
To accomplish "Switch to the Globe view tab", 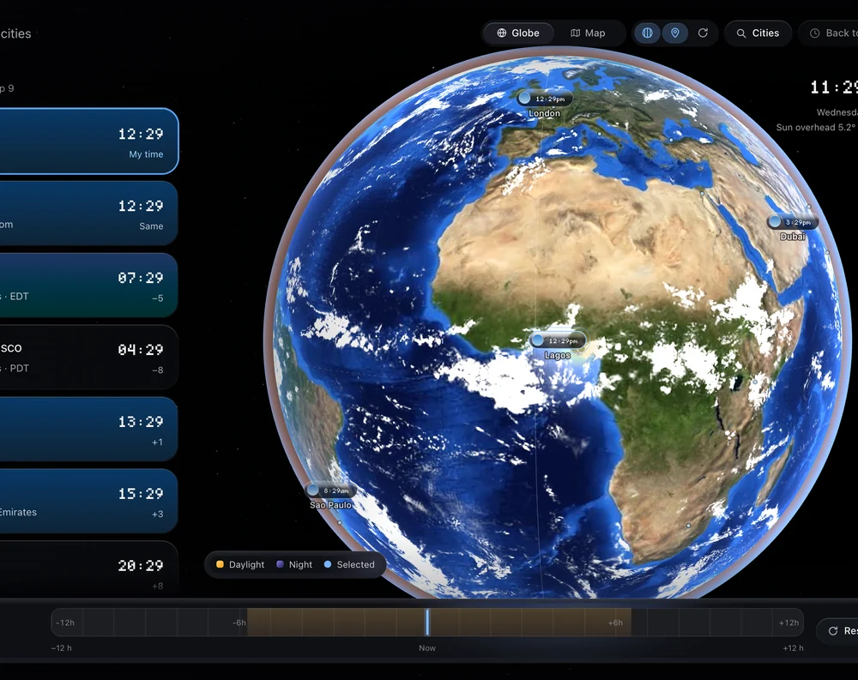I will (x=517, y=33).
